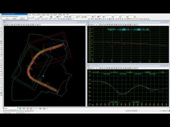Open the User menu
Image resolution: width=170 pixels, height=127 pixels.
coord(64,14)
